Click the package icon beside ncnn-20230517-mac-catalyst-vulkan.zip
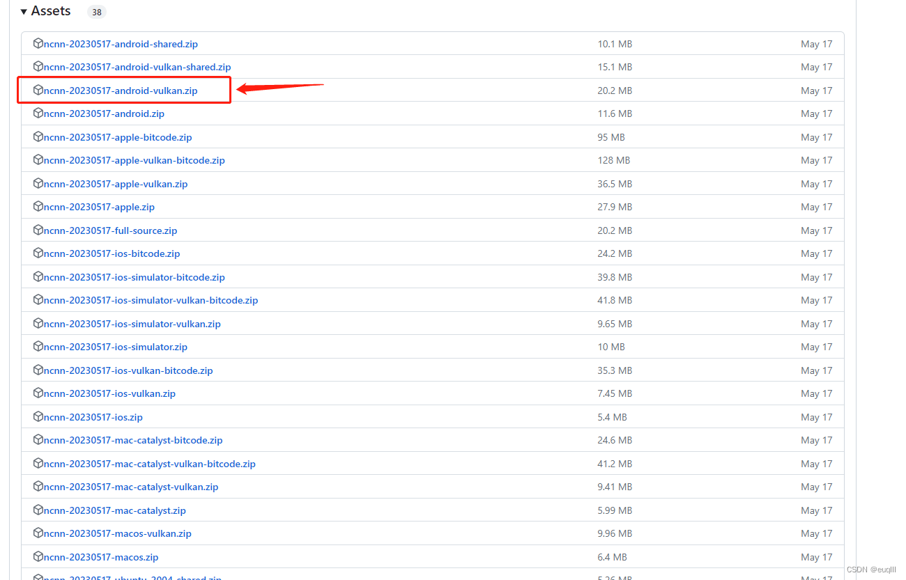Image resolution: width=906 pixels, height=580 pixels. click(x=38, y=487)
